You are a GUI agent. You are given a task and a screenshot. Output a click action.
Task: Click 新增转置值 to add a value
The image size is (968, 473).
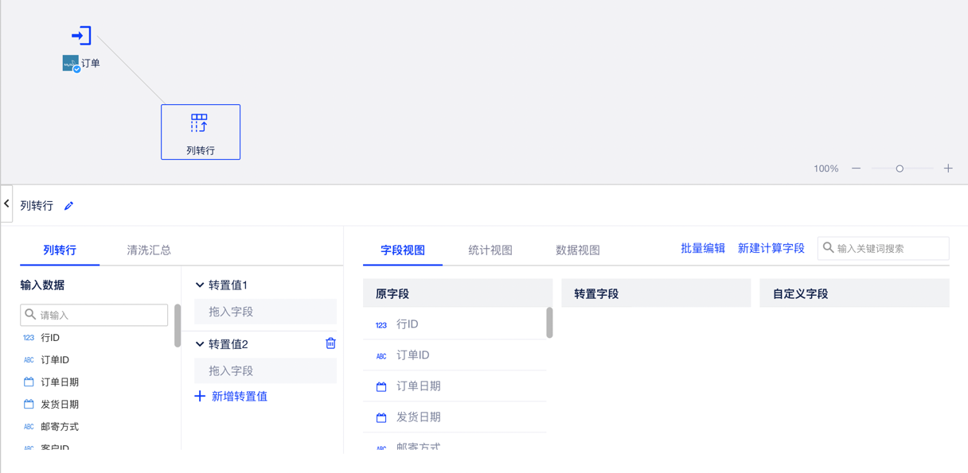click(x=232, y=397)
